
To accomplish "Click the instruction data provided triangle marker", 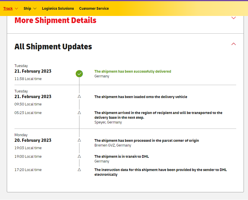I will [79, 170].
